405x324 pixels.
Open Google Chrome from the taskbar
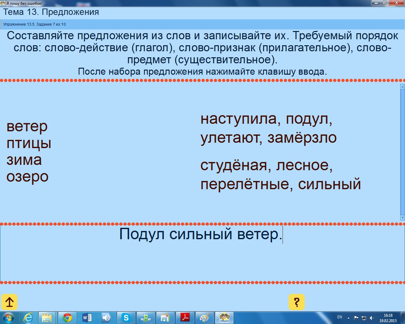(x=67, y=317)
